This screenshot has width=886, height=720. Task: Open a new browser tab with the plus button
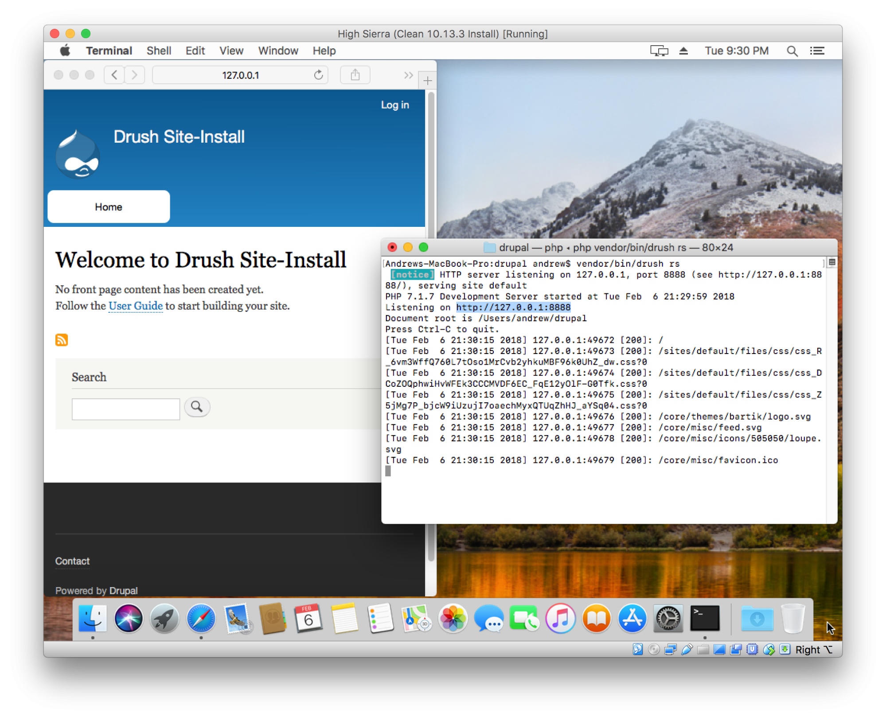point(427,80)
